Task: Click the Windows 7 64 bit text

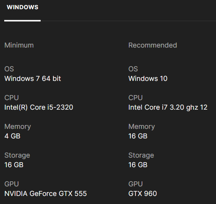Action: point(33,79)
